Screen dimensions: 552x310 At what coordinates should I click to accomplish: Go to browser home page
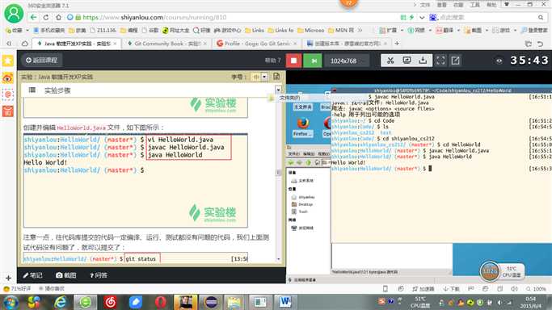[x=58, y=17]
